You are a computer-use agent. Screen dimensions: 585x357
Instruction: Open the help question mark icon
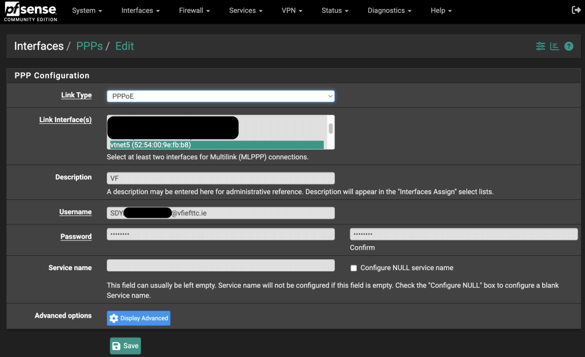click(568, 46)
